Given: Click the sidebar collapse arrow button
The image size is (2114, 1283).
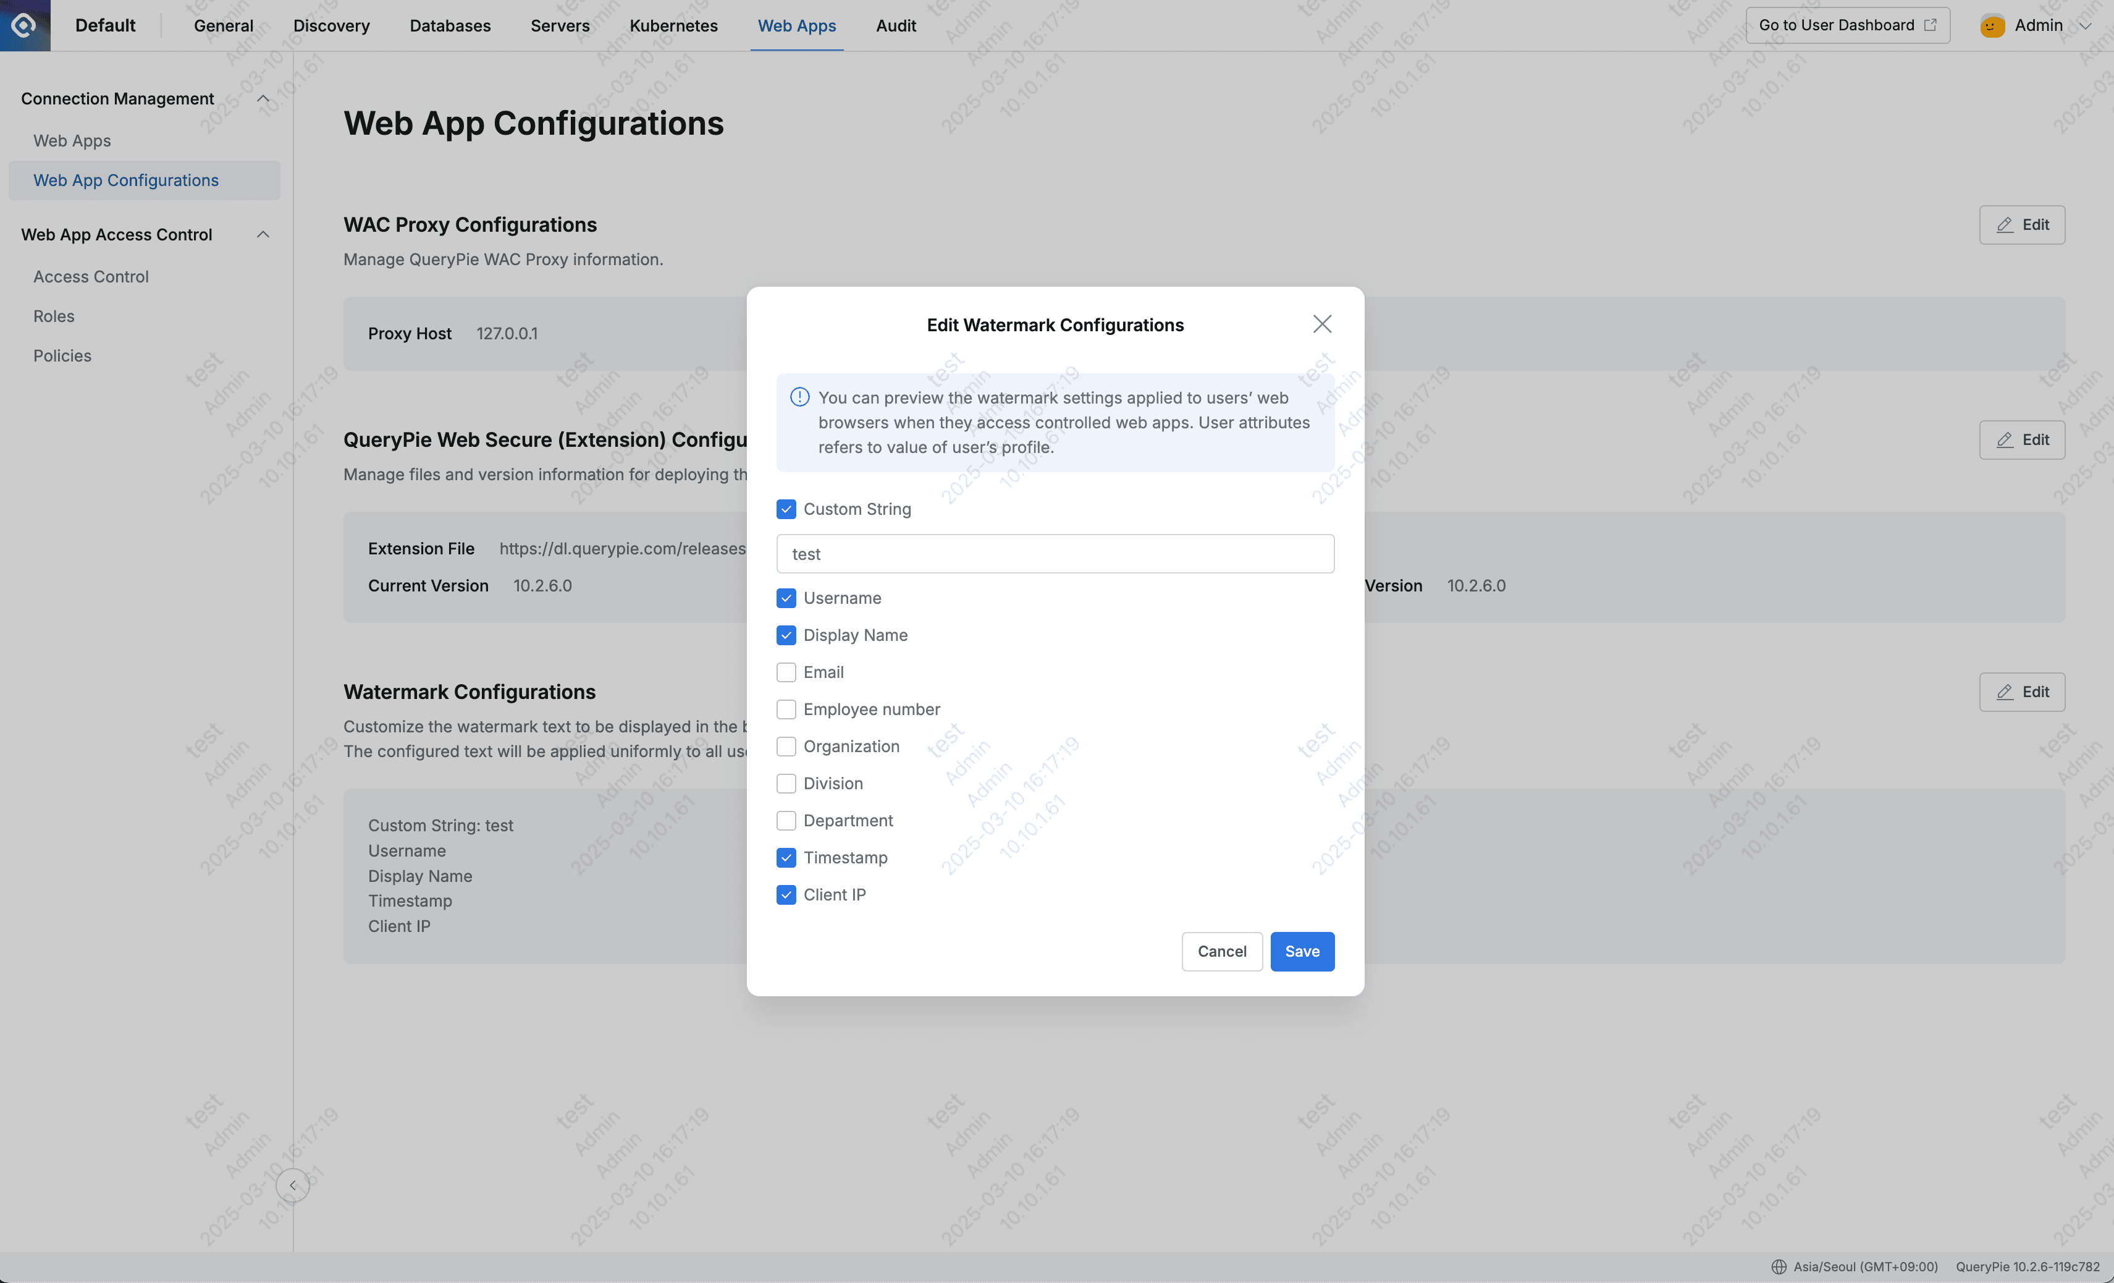Looking at the screenshot, I should pos(293,1185).
